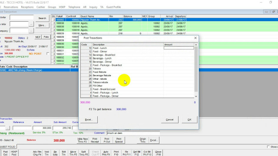Click the Print F10 button
The image size is (278, 156).
[x=116, y=153]
